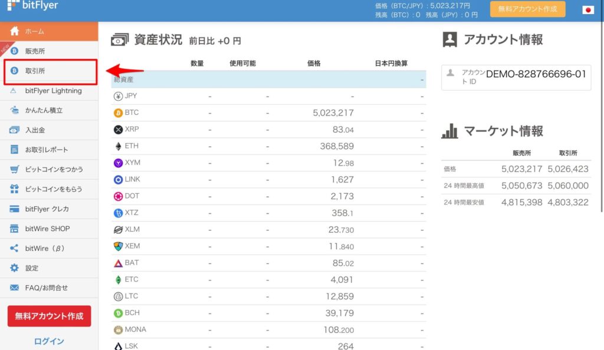The image size is (604, 350).
Task: Click 24時間最高値 value 5,060,000
Action: tap(568, 186)
